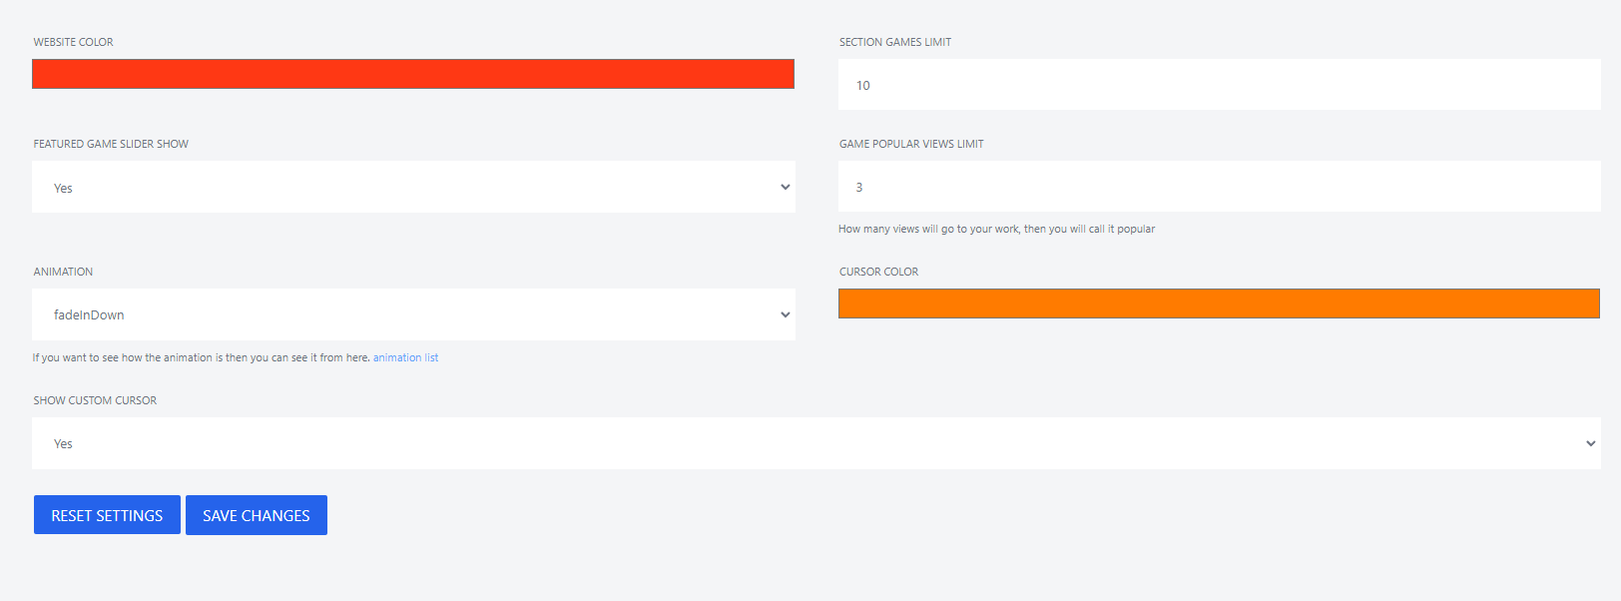Click the Animation field label

pyautogui.click(x=64, y=272)
